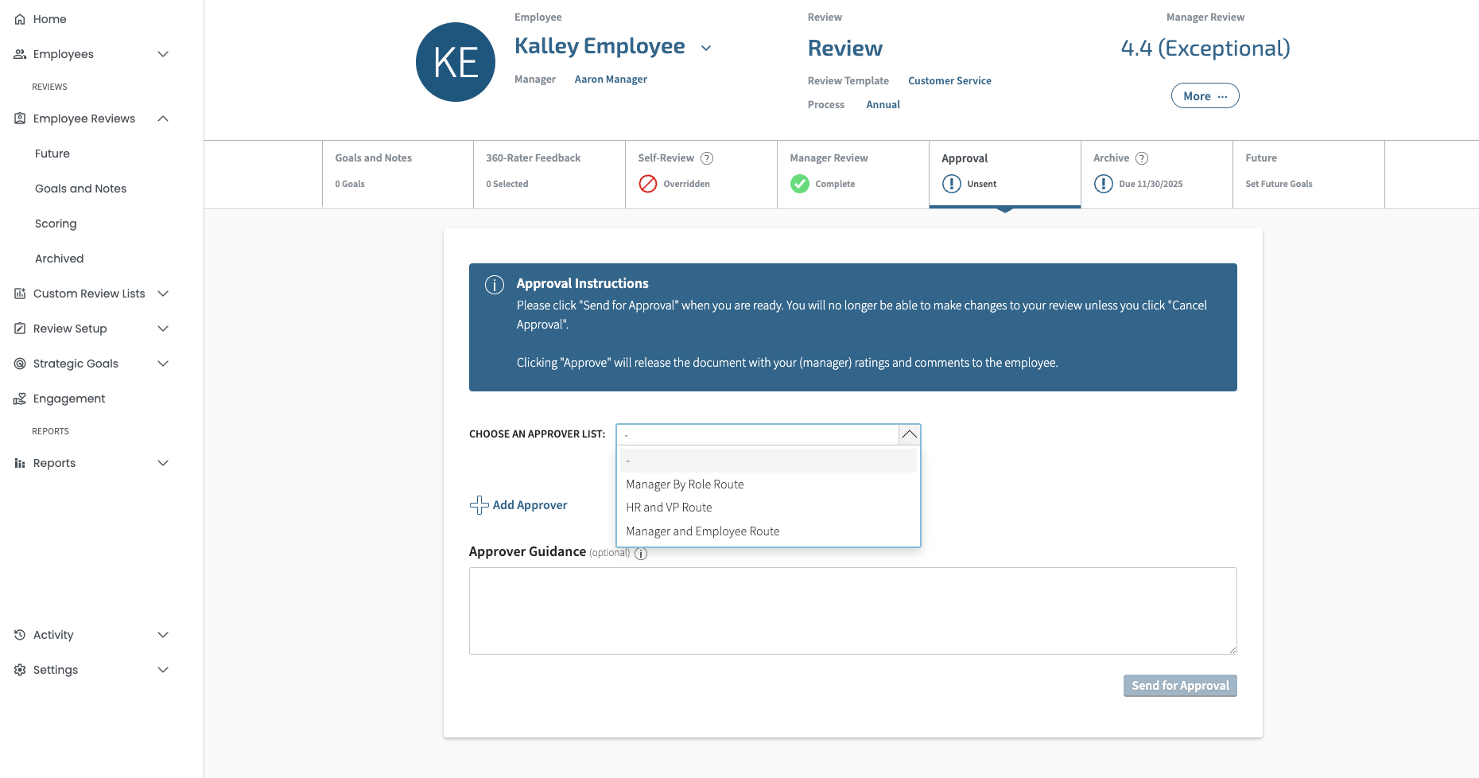The image size is (1479, 778).
Task: Expand the Strategic Goals chevron
Action: 163,364
